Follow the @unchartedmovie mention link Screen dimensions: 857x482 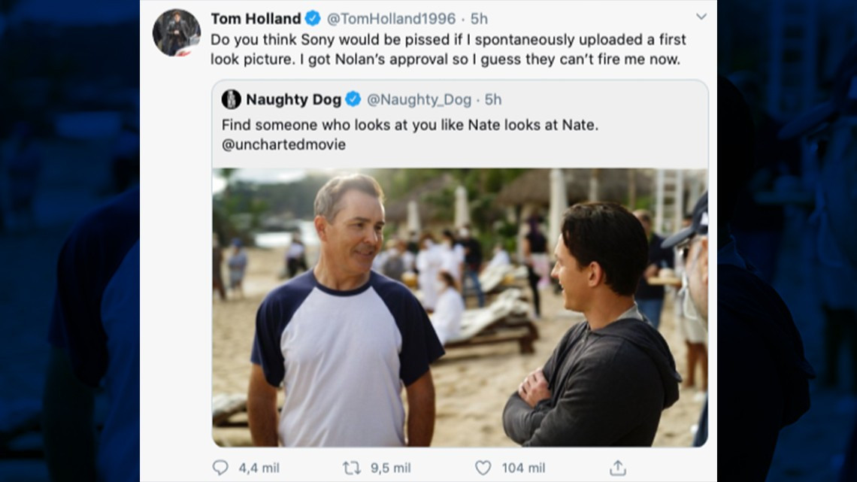(283, 144)
